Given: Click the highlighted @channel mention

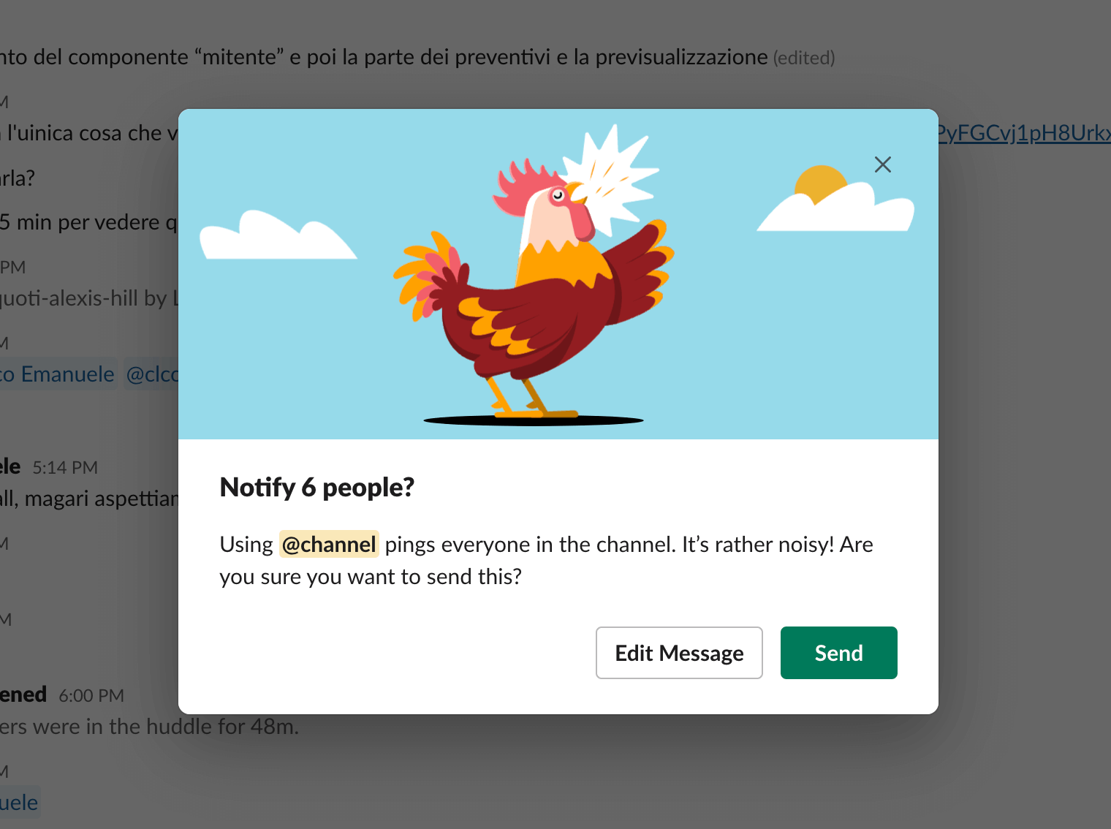Looking at the screenshot, I should pyautogui.click(x=329, y=545).
